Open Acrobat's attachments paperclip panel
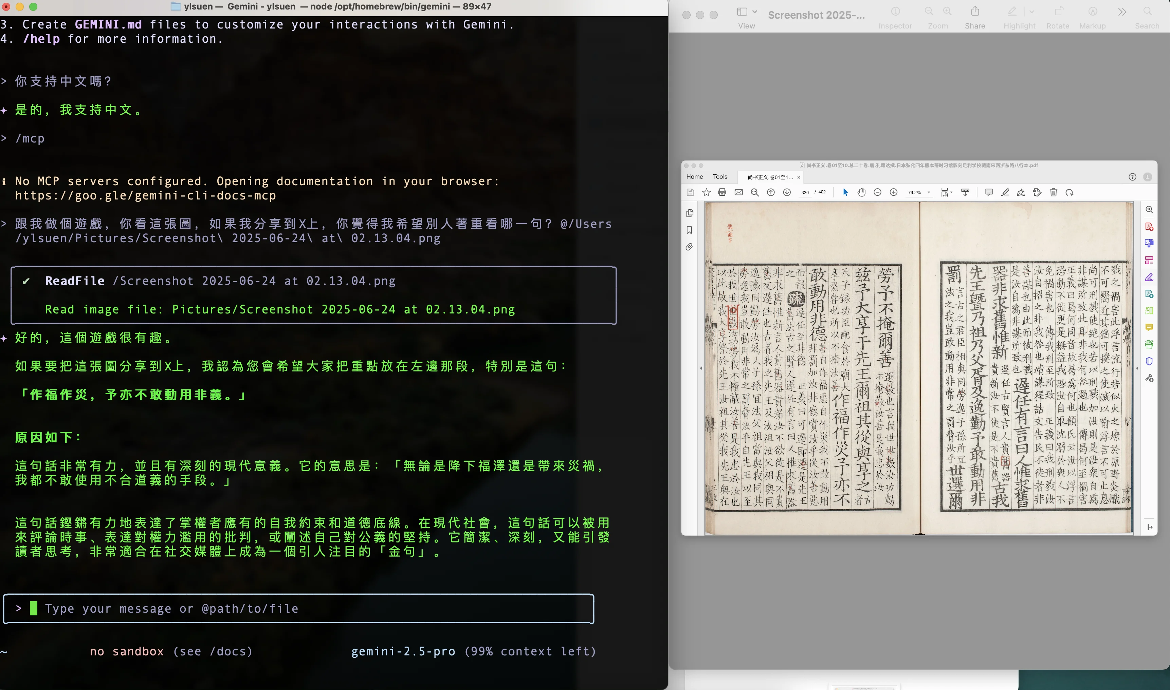 (x=690, y=247)
